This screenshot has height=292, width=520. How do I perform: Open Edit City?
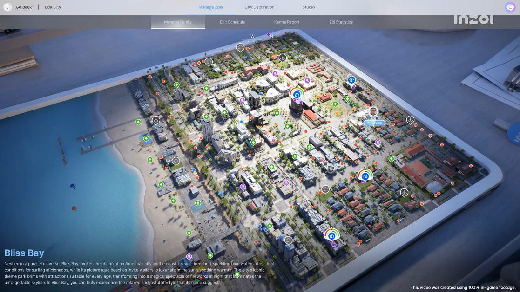click(x=52, y=7)
